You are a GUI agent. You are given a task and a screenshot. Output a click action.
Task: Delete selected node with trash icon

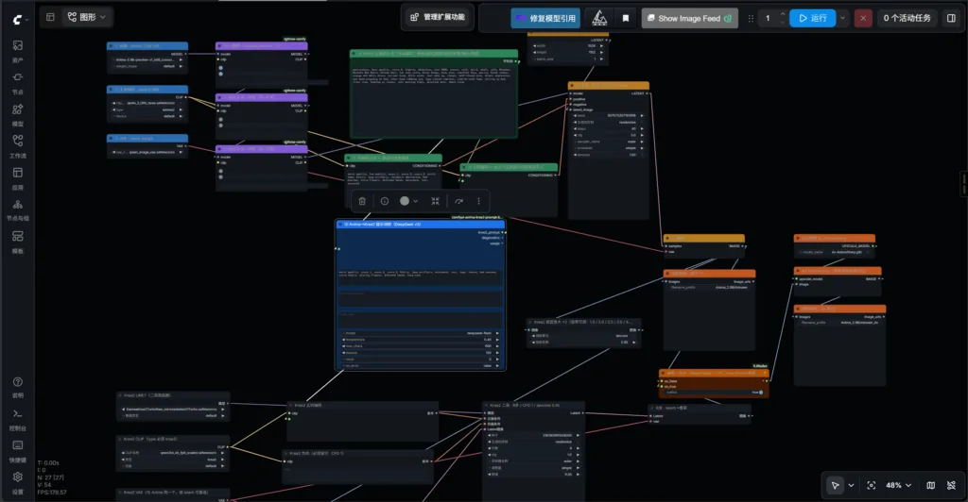pyautogui.click(x=362, y=201)
